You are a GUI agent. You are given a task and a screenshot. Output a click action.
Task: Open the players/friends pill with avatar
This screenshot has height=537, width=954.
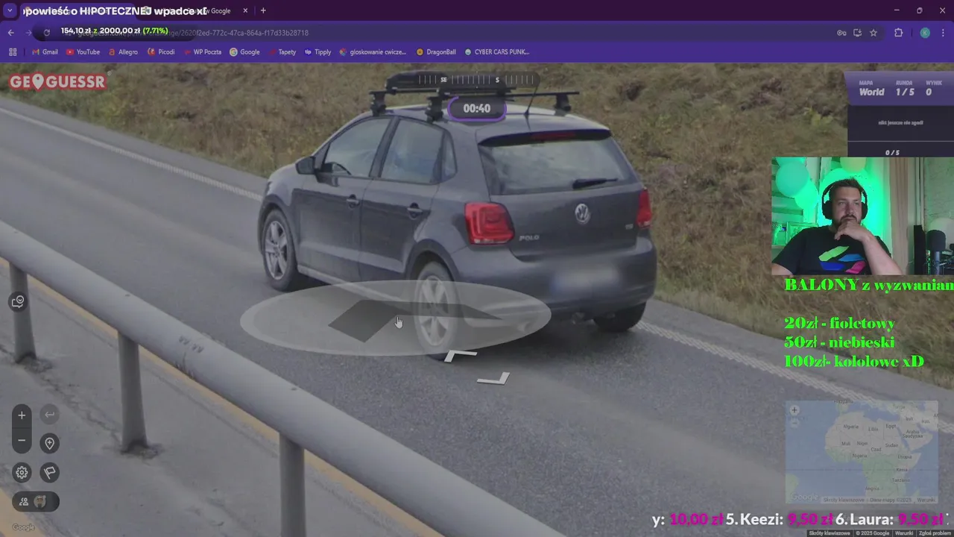[x=35, y=502]
